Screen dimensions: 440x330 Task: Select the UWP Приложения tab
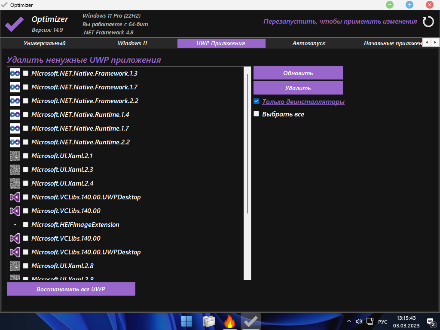point(221,43)
